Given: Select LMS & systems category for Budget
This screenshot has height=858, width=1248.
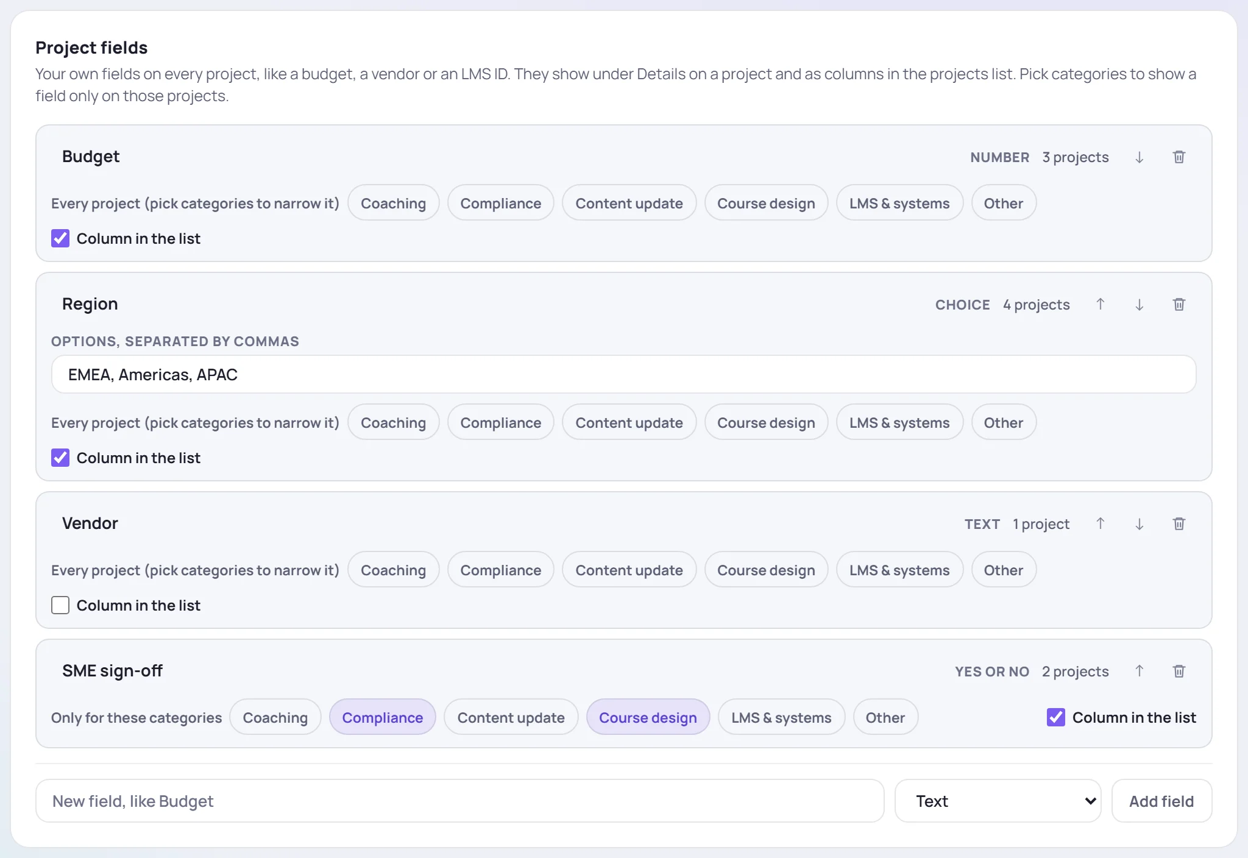Looking at the screenshot, I should point(899,203).
